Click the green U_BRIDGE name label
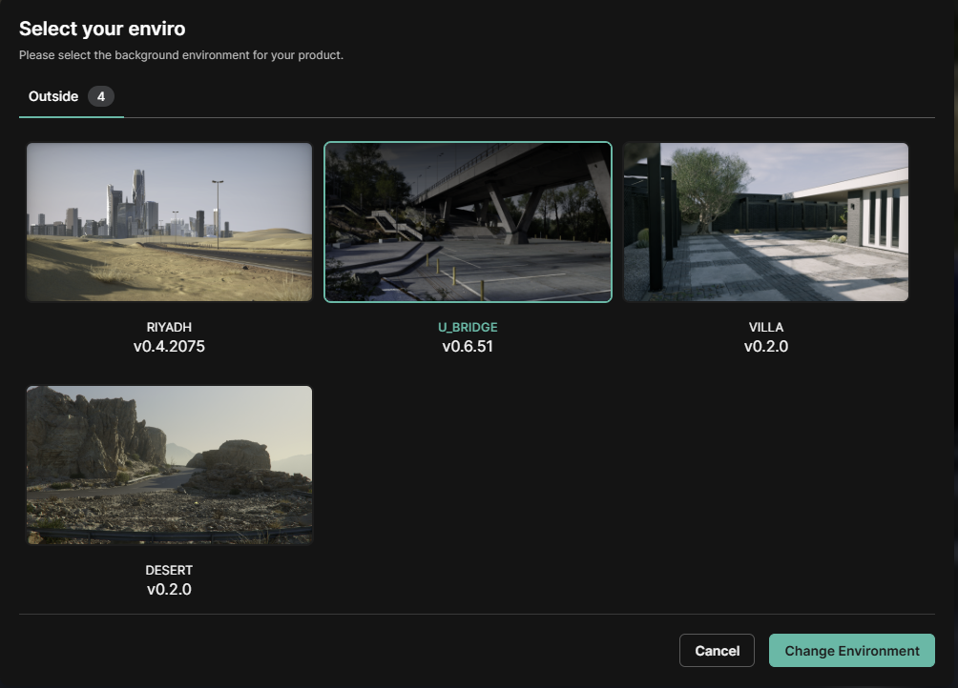This screenshot has width=958, height=688. click(468, 327)
